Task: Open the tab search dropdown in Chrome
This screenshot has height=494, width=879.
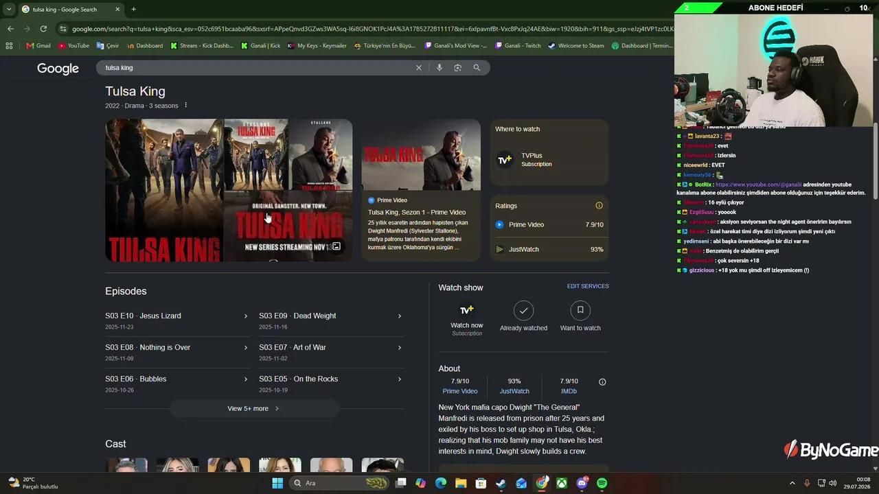Action: [9, 10]
